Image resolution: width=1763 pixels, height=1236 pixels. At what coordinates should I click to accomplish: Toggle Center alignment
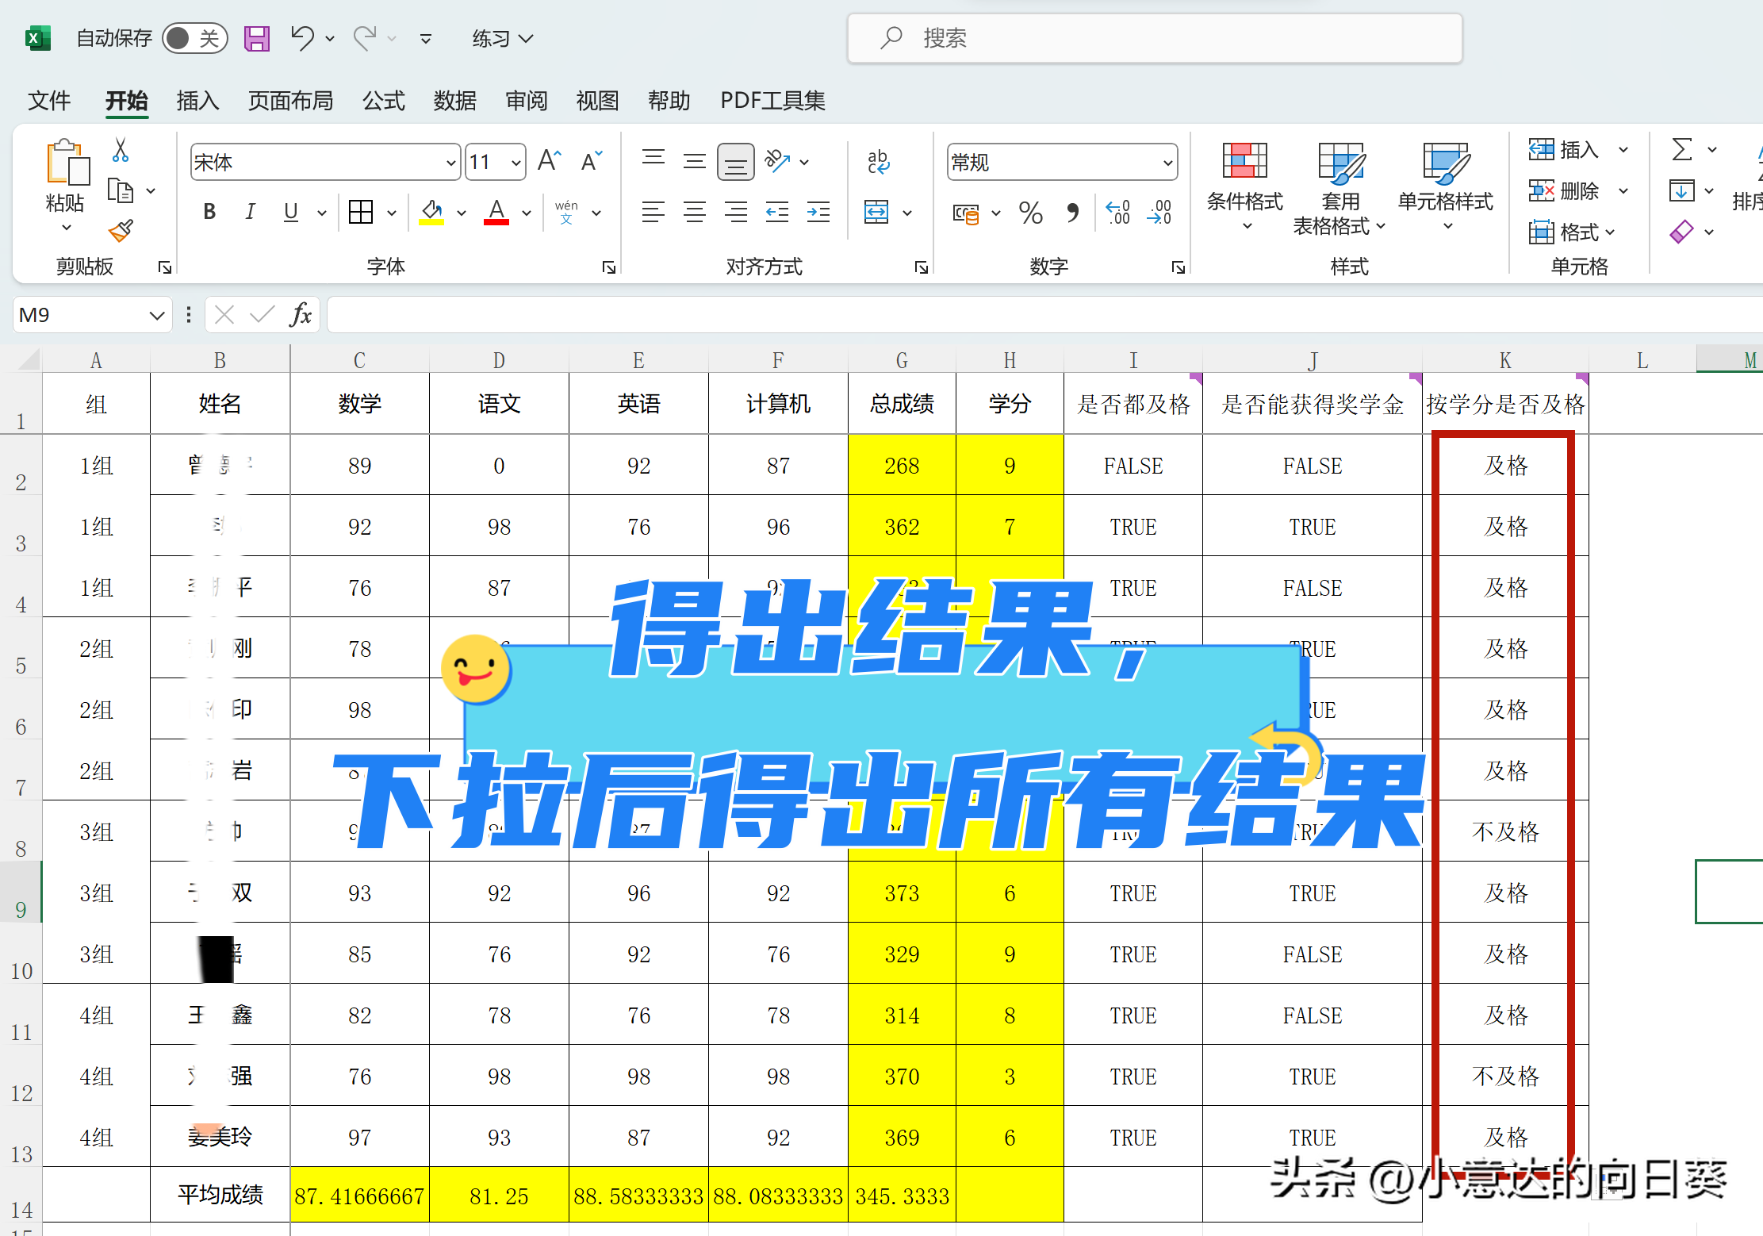695,212
